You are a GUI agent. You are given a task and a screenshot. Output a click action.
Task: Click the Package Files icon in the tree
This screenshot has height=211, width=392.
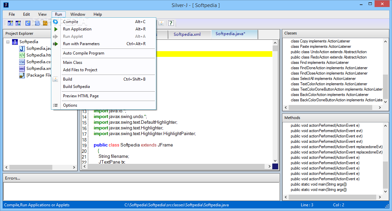22,75
